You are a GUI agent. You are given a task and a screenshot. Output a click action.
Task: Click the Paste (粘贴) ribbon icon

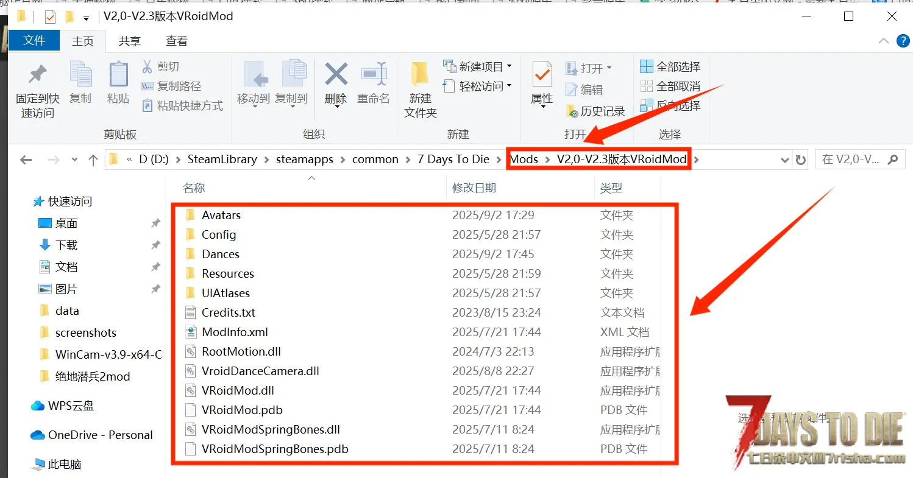click(118, 83)
